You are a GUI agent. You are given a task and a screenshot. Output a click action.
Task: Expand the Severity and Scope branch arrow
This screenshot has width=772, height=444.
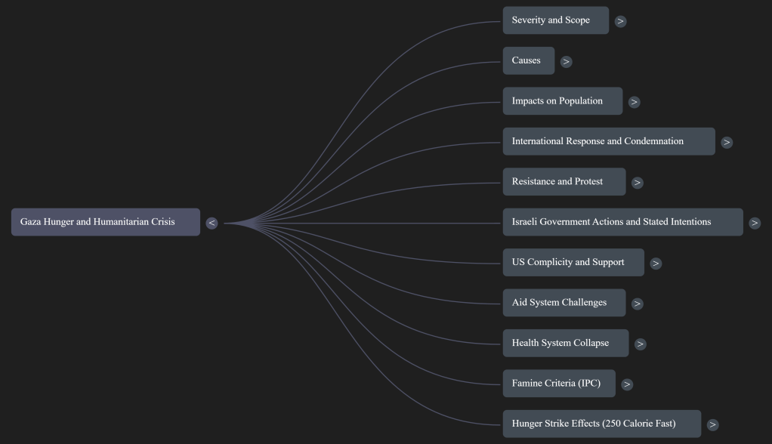tap(620, 21)
